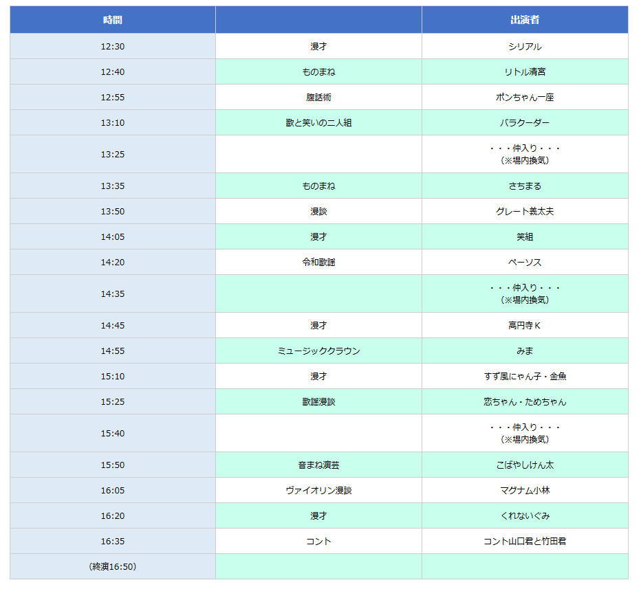Image resolution: width=641 pixels, height=589 pixels.
Task: Click the 14:35 intermission time cell
Action: [x=113, y=293]
